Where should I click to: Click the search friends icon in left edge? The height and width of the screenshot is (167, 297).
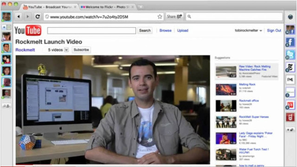(6, 106)
